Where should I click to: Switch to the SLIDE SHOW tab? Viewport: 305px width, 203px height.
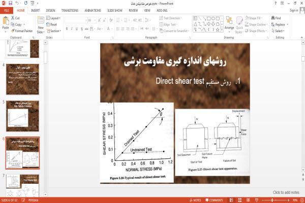pyautogui.click(x=115, y=10)
